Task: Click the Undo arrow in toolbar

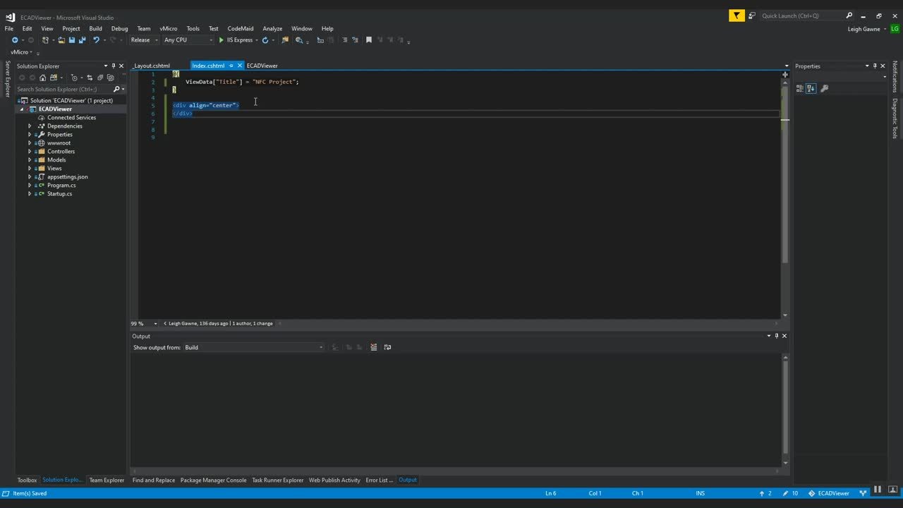Action: click(96, 40)
